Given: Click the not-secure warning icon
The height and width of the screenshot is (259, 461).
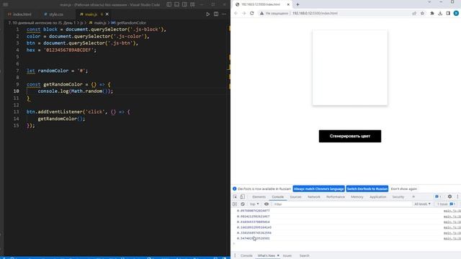Looking at the screenshot, I should 261,13.
